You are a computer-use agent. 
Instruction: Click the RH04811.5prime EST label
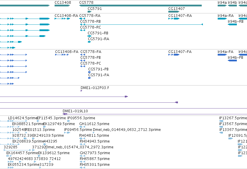click(94, 136)
